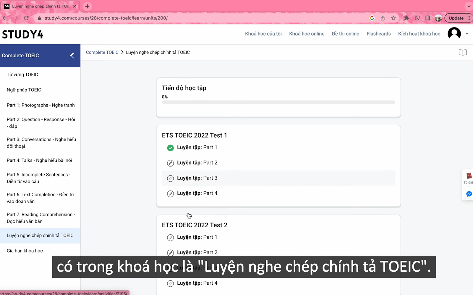Select Part 6: Text Completion in sidebar
Screen dimensions: 473x295
tap(40, 198)
